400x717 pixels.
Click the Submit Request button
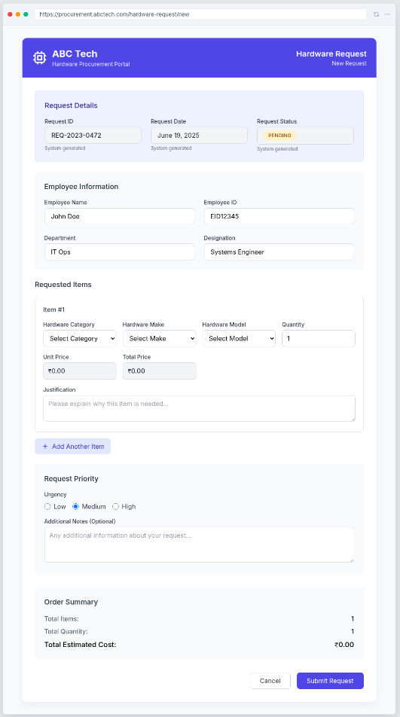(x=330, y=681)
